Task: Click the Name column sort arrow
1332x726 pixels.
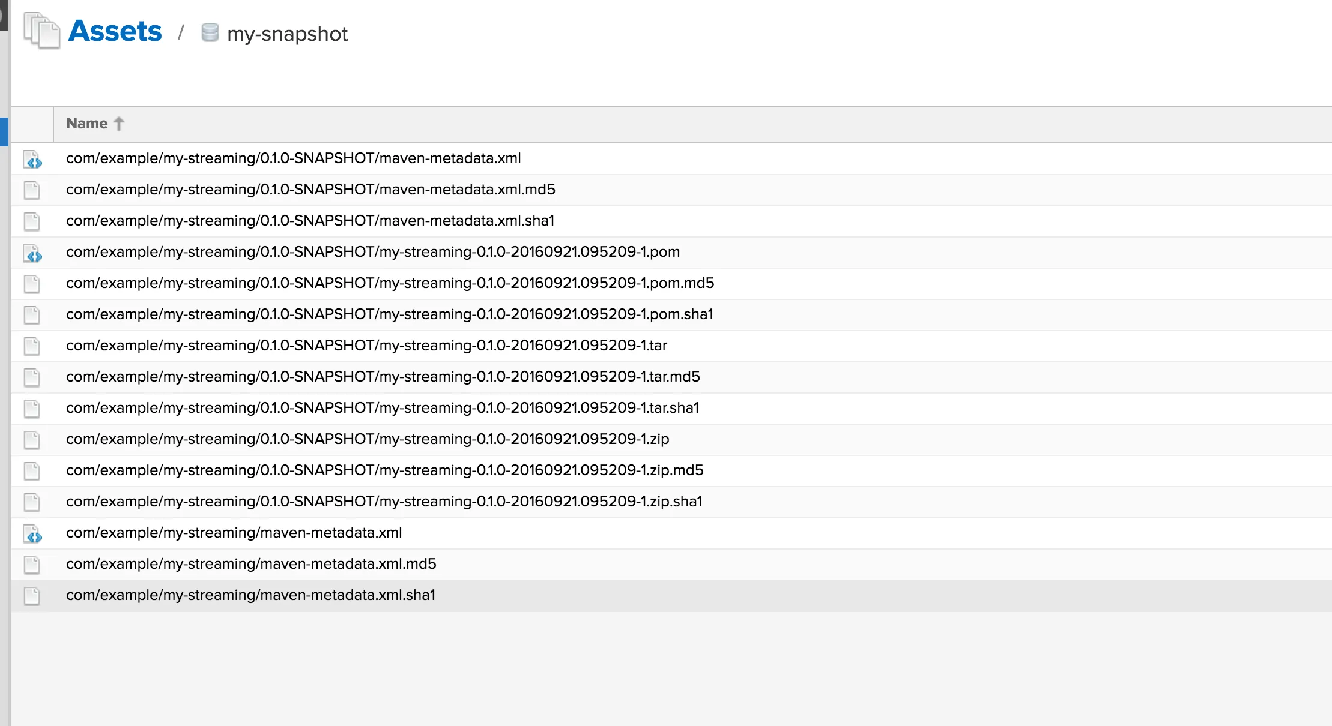Action: tap(119, 124)
